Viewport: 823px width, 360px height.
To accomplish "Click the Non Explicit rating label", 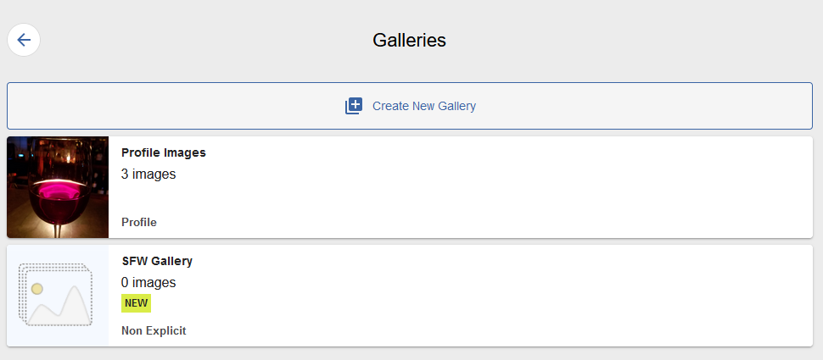I will 154,330.
